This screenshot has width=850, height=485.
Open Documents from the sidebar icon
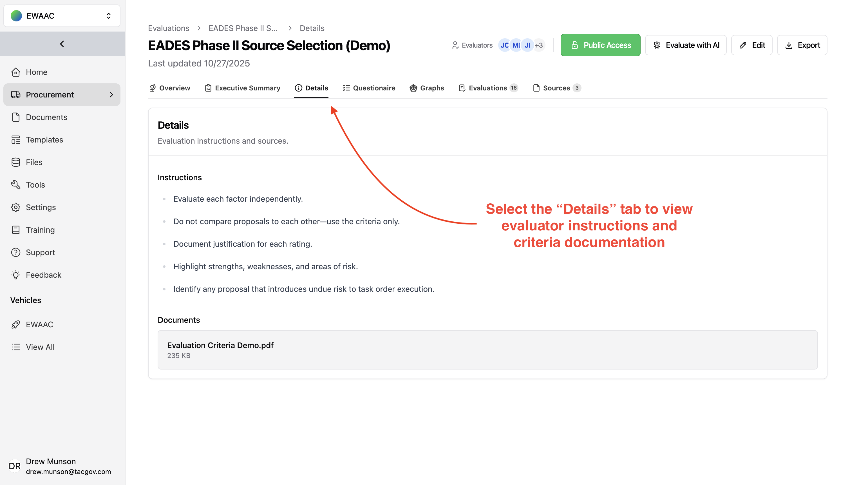pyautogui.click(x=16, y=117)
